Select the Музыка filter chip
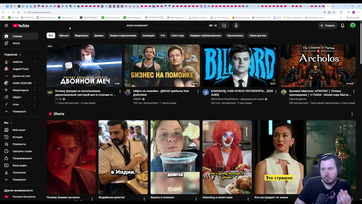Screen dimensions: 362x204 64,35
